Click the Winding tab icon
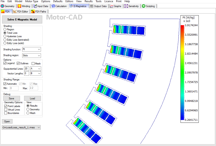Screen dimensions: 216x146 [x=19, y=6]
